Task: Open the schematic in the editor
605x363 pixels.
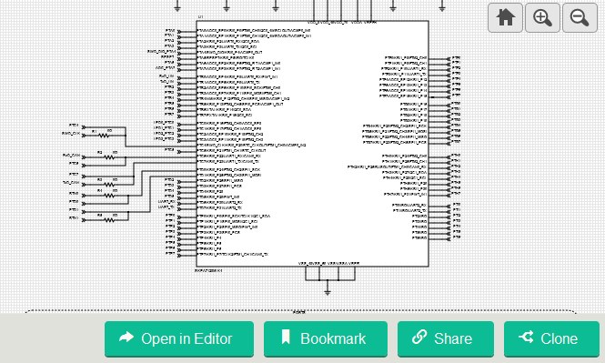Action: pyautogui.click(x=179, y=338)
